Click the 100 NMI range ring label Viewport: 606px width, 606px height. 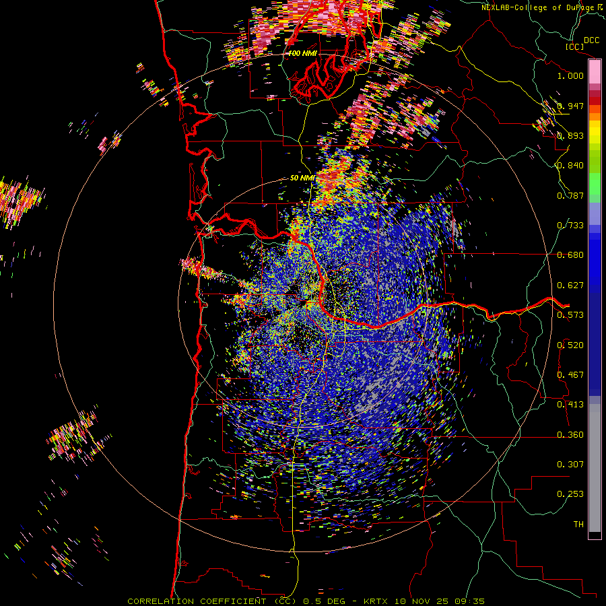pyautogui.click(x=302, y=53)
